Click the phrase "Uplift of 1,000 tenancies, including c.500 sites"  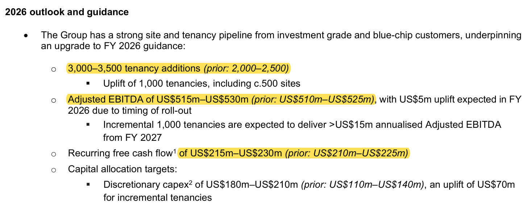tap(202, 84)
